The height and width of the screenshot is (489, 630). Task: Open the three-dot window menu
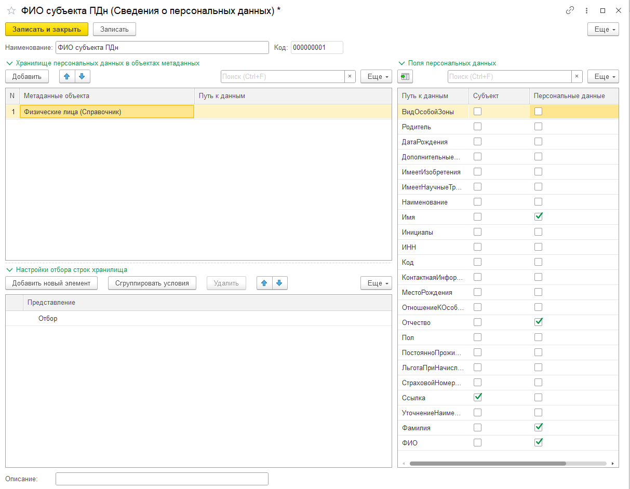click(586, 10)
